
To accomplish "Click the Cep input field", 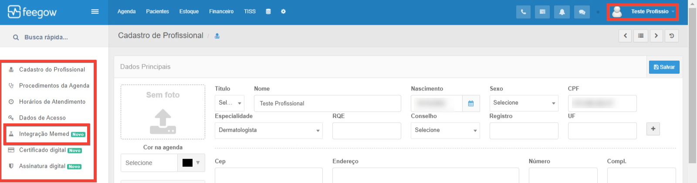I will (x=269, y=175).
